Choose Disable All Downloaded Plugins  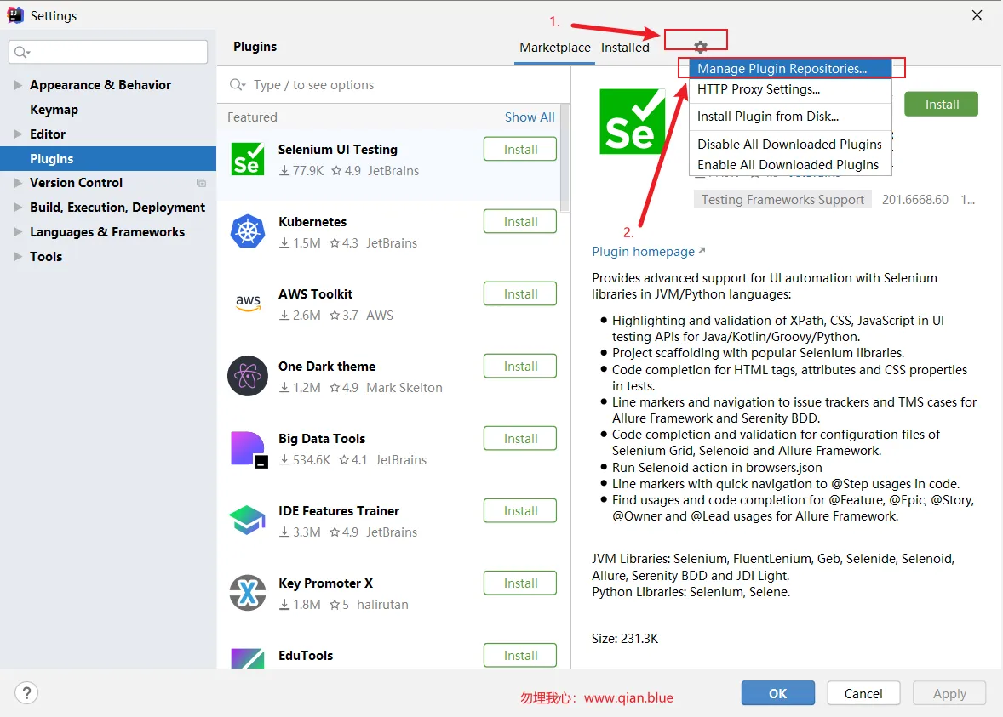coord(790,145)
